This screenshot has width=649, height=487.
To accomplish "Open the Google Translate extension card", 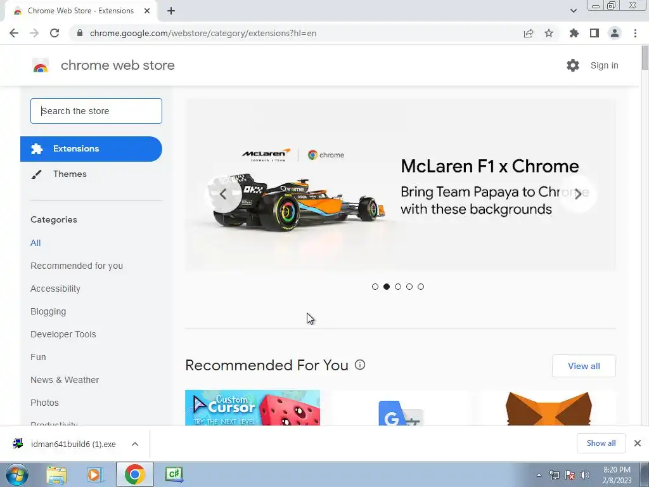I will (x=401, y=408).
